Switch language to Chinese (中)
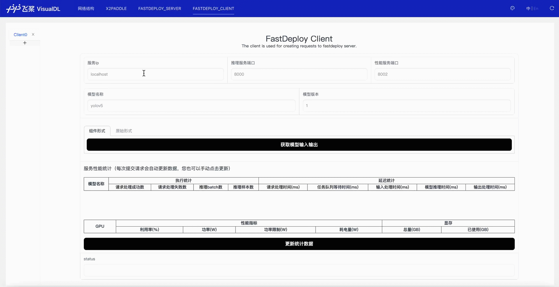 (528, 9)
